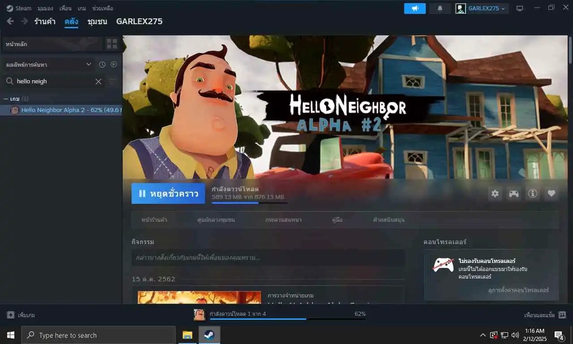This screenshot has width=573, height=344.
Task: Open the notifications bell
Action: click(440, 9)
